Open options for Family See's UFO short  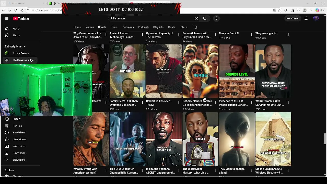coord(142,102)
